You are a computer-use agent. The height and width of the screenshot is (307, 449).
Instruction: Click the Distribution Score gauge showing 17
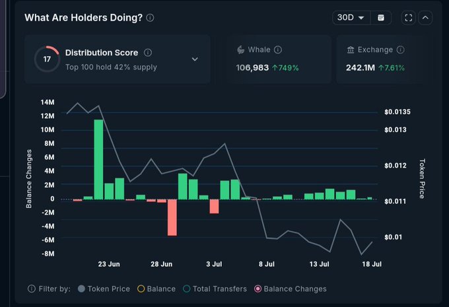point(47,59)
